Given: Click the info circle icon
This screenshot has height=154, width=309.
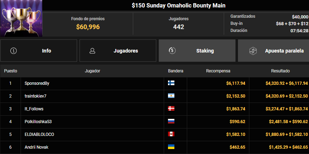Looking at the screenshot, I should pyautogui.click(x=14, y=51).
